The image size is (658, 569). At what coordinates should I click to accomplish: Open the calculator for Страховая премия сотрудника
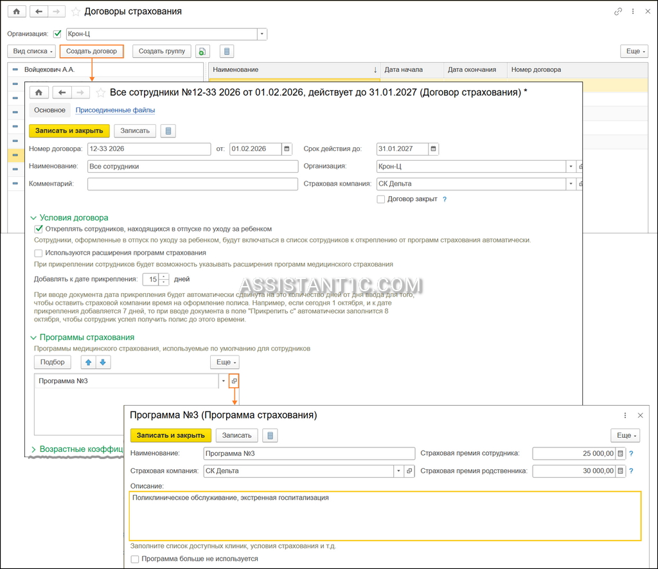click(x=621, y=453)
